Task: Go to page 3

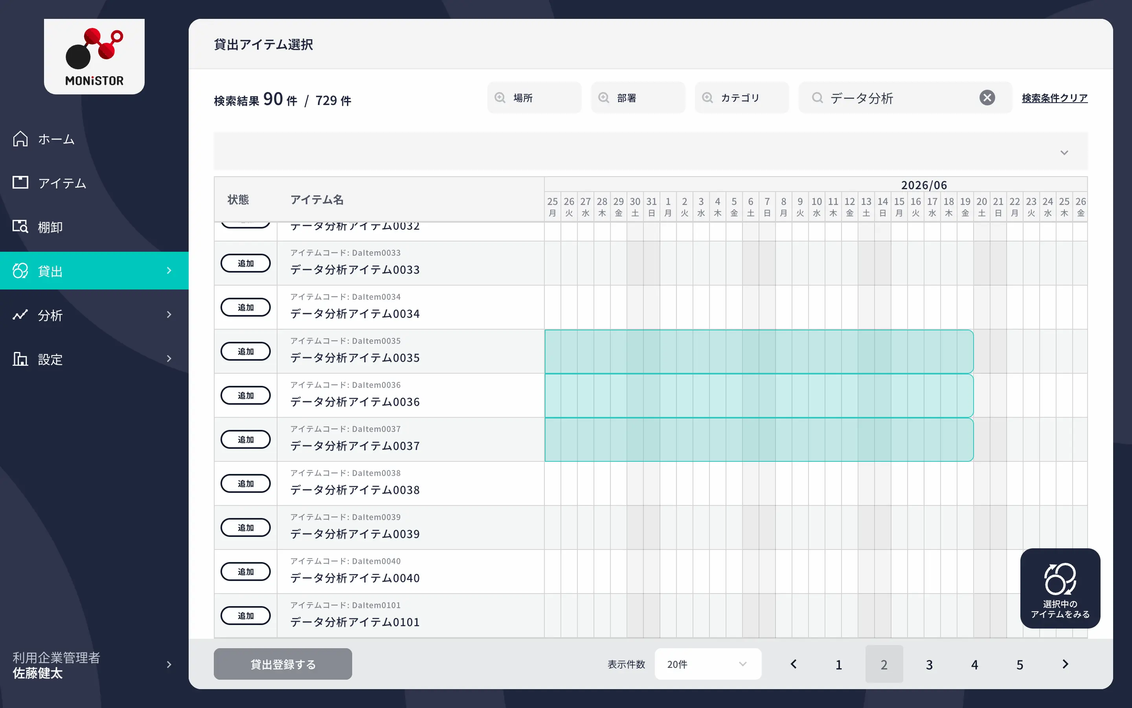Action: [930, 664]
